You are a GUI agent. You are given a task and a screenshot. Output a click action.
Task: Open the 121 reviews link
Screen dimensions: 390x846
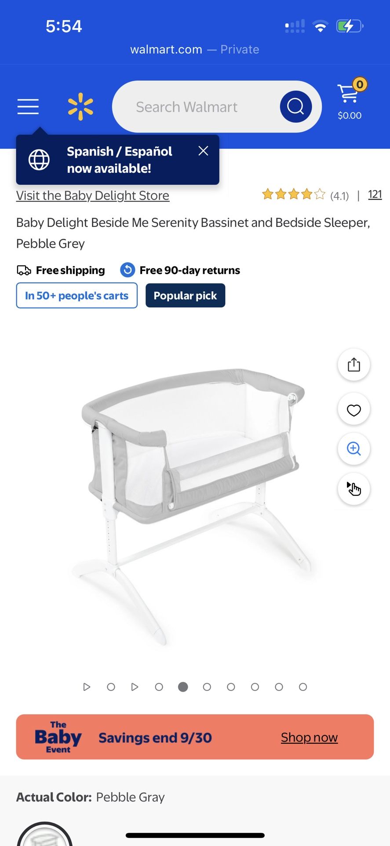[375, 195]
